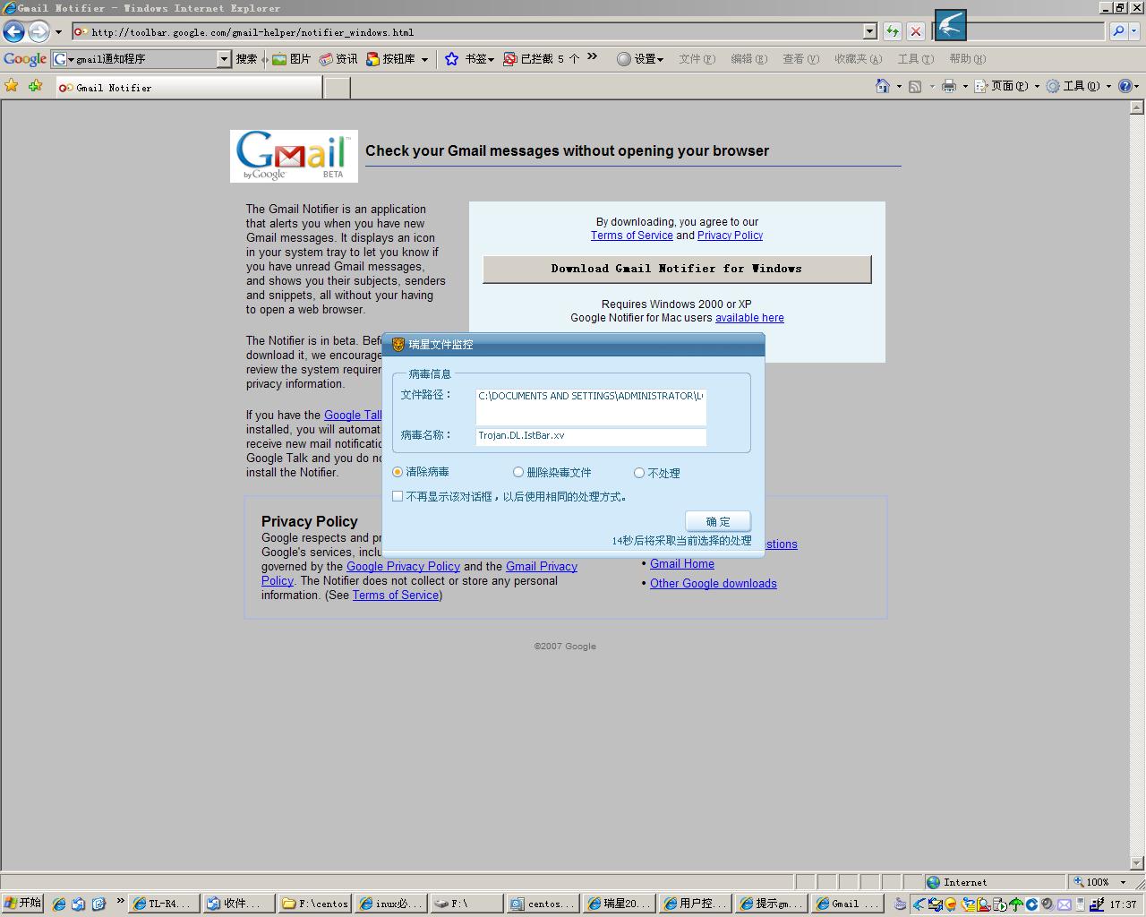Click the search magnifier icon beside the search box
This screenshot has width=1146, height=917.
1118,31
